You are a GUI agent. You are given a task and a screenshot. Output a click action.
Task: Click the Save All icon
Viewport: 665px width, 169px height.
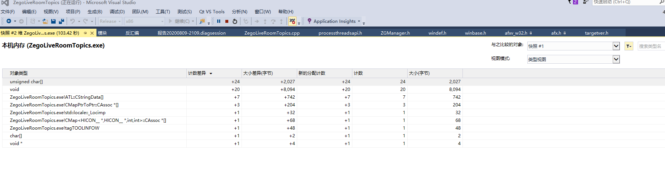61,21
